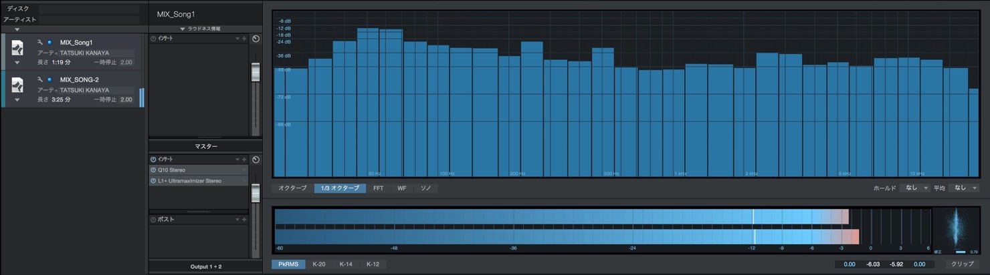
Task: Select K-20 metering mode
Action: pos(319,264)
